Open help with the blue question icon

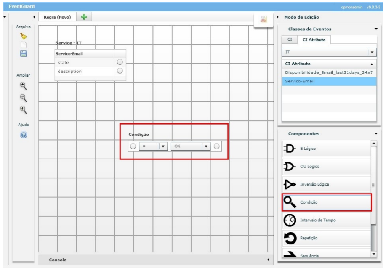tap(24, 135)
